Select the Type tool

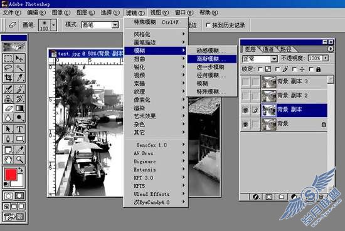pyautogui.click(x=19, y=129)
